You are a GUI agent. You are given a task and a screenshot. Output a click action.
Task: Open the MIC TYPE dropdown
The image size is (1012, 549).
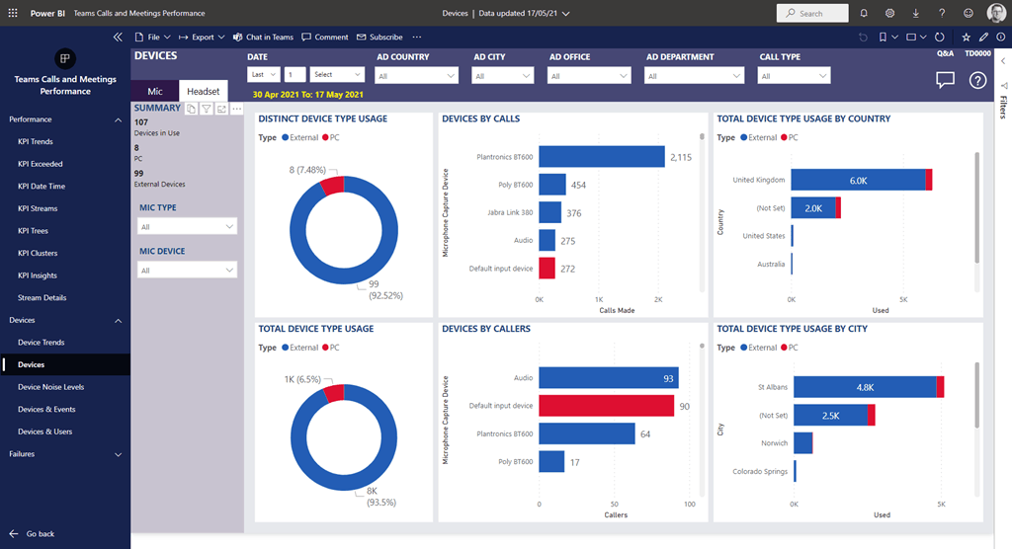tap(187, 226)
